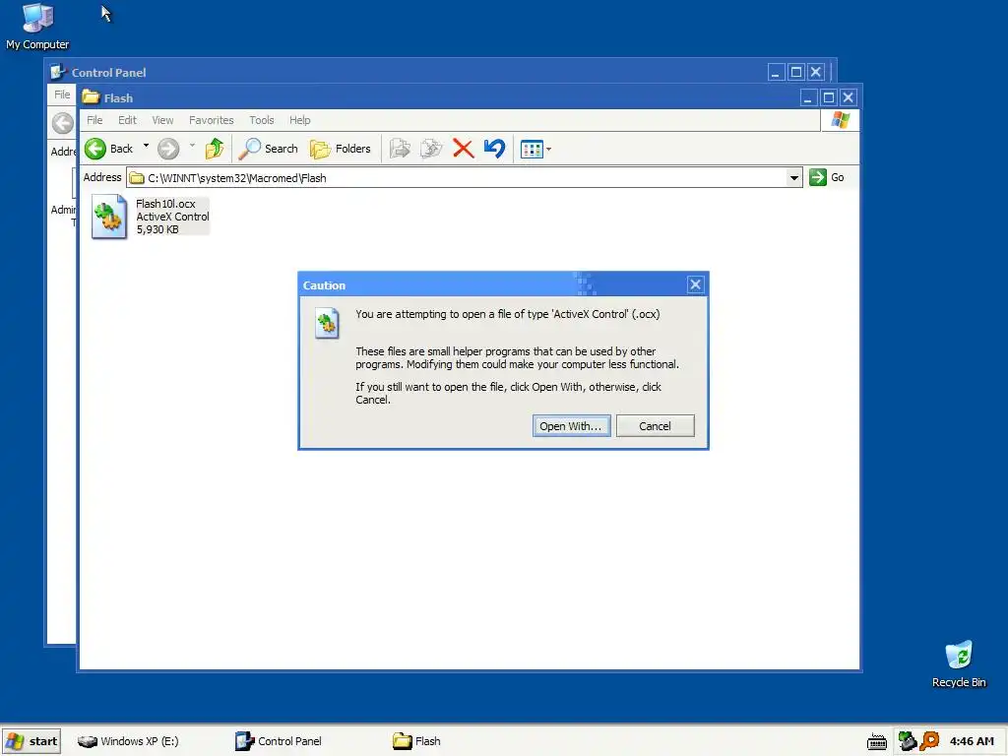This screenshot has width=1008, height=756.
Task: Show the Folders pane
Action: [x=341, y=149]
